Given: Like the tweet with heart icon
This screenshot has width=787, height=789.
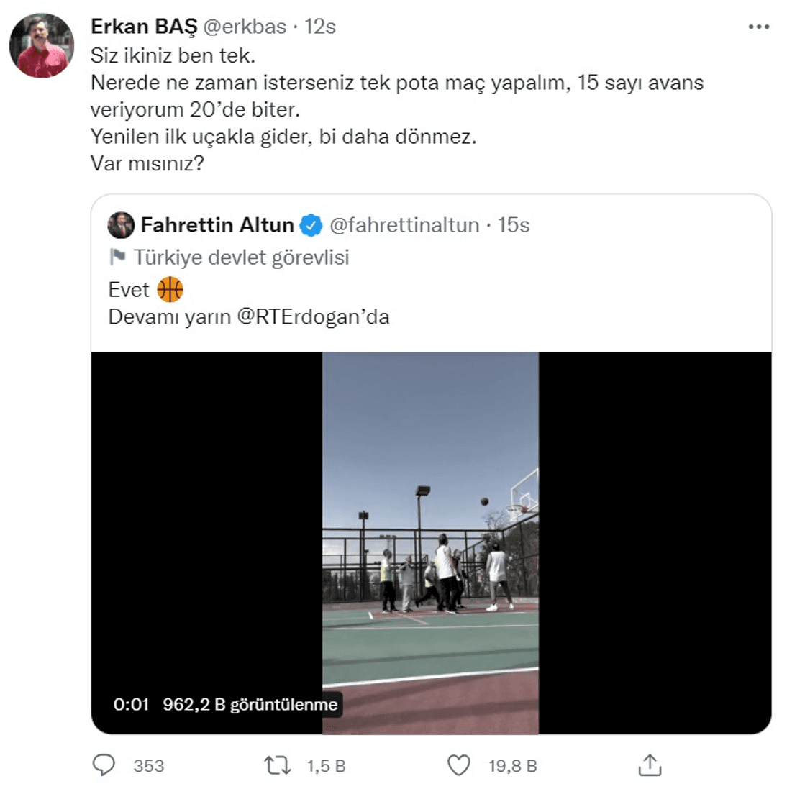Looking at the screenshot, I should click(x=459, y=765).
